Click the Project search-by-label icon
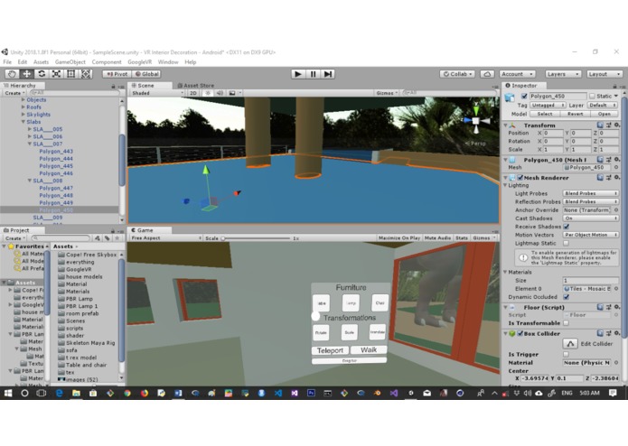 (107, 238)
